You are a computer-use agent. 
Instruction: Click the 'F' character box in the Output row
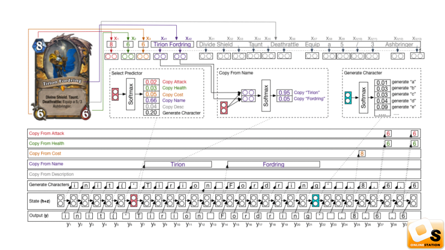[x=222, y=216]
